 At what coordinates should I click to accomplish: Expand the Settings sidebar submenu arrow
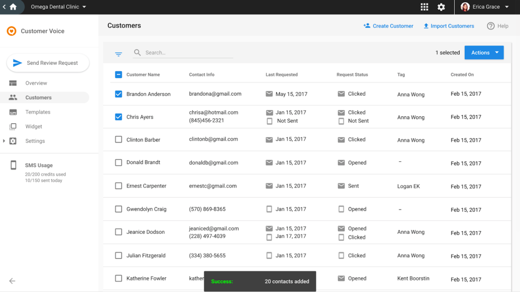pyautogui.click(x=4, y=141)
